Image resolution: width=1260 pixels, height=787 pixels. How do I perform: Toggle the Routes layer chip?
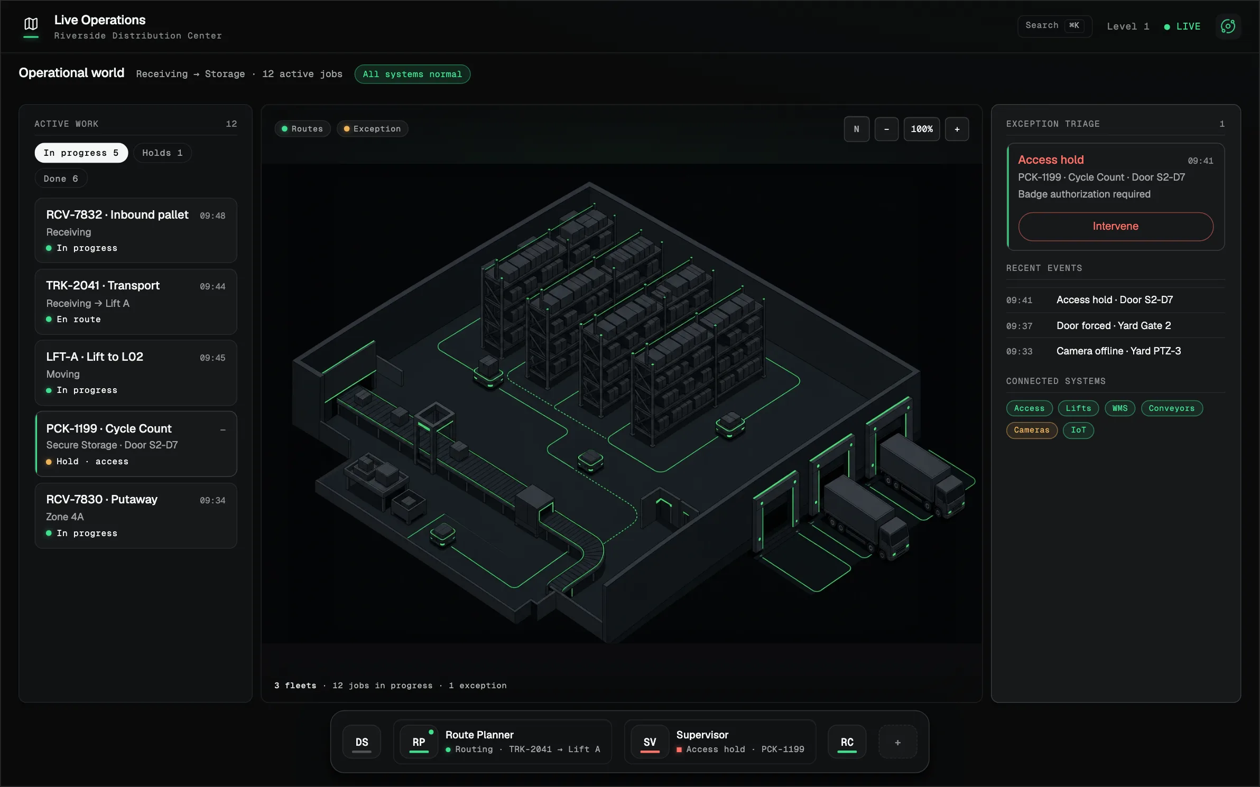(302, 129)
